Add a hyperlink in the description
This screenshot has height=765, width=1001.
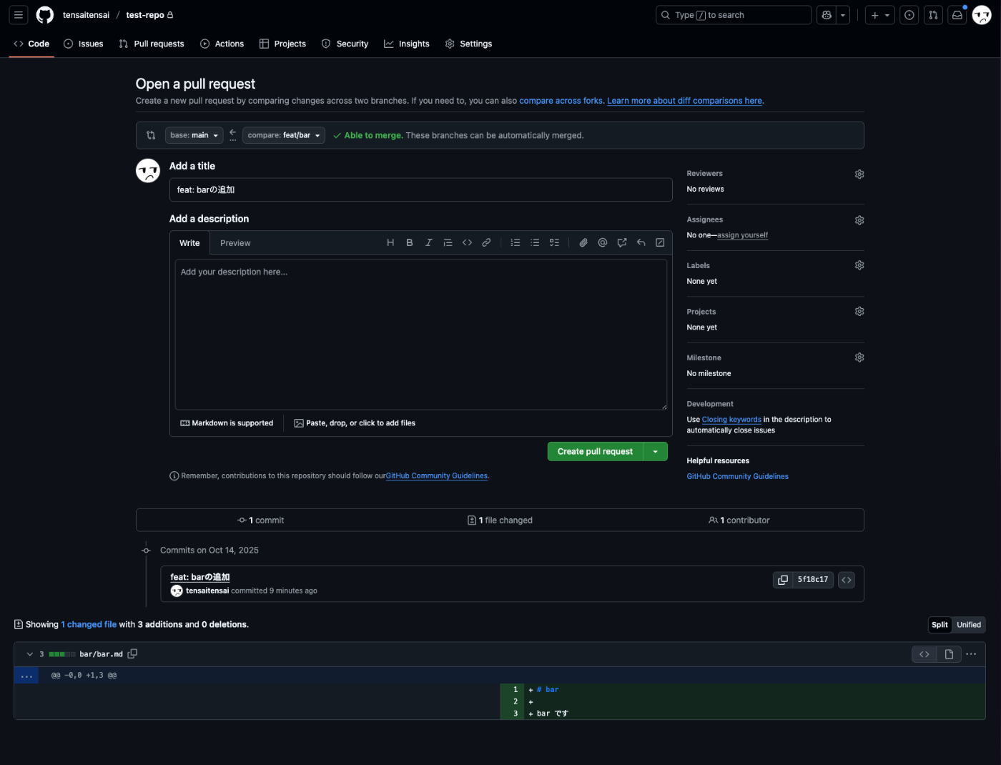pyautogui.click(x=486, y=243)
